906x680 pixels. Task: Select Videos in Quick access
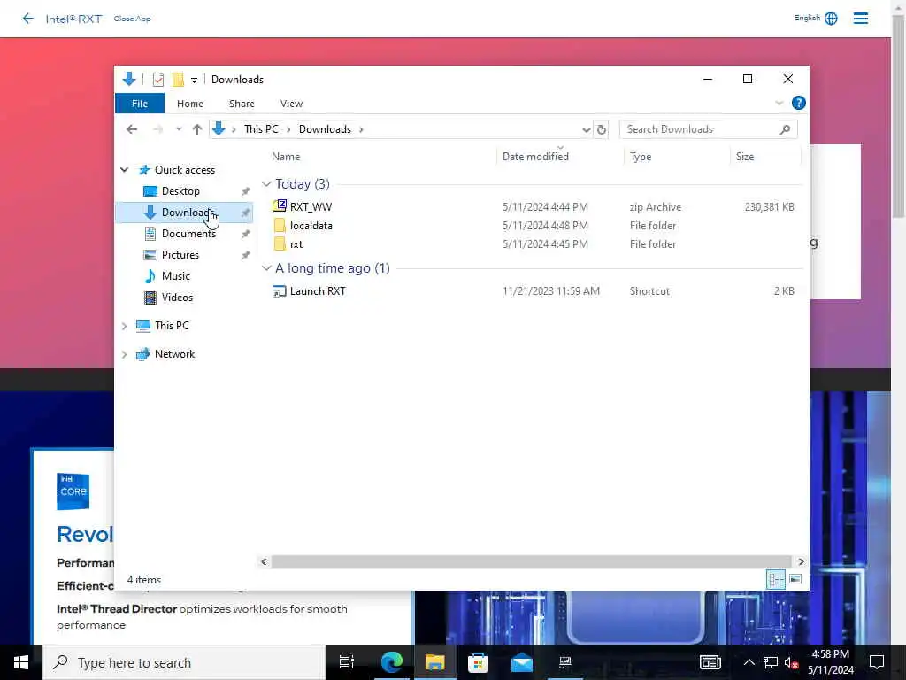[x=177, y=297]
